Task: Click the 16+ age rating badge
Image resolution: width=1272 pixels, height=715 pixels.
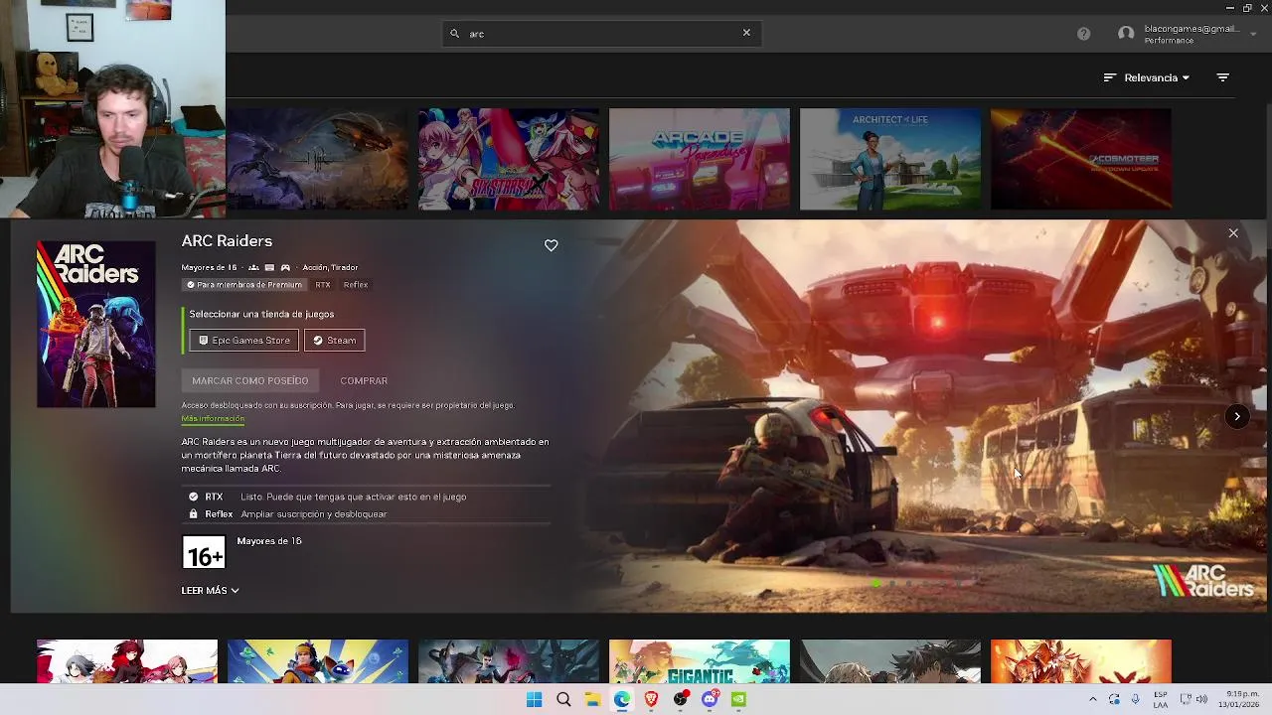Action: click(204, 553)
